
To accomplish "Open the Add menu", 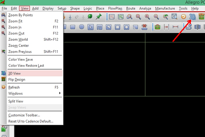I will point(35,8).
